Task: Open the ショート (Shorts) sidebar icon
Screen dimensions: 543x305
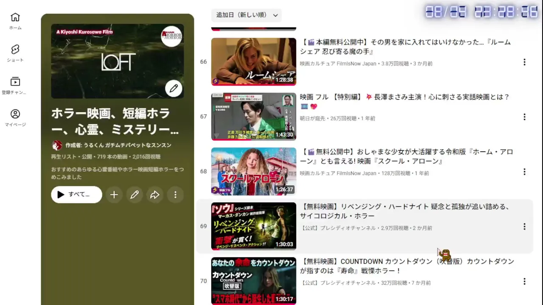Action: [x=15, y=53]
